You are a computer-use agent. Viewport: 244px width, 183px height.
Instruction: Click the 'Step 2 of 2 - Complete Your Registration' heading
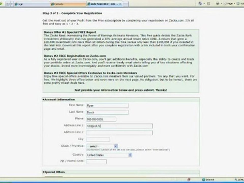click(72, 13)
